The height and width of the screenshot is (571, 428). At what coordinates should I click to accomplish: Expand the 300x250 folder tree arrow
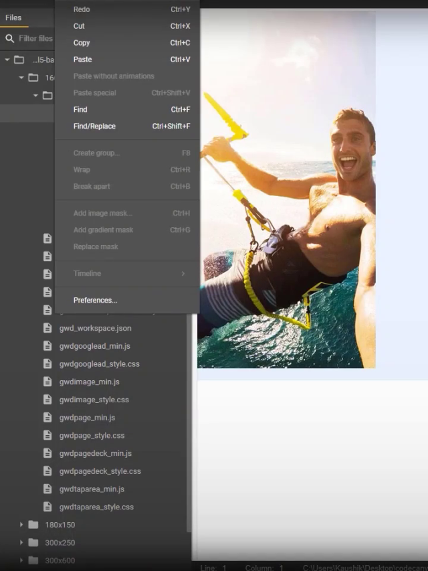21,542
